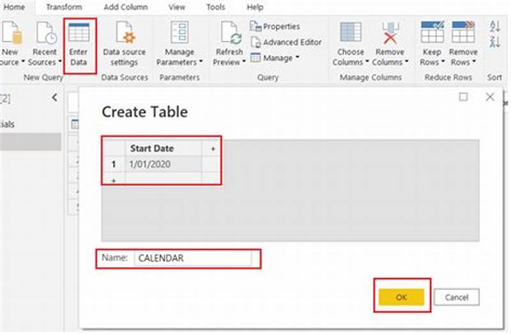Expand the Keep Rows dropdown arrow
Image resolution: width=511 pixels, height=334 pixels.
point(443,61)
